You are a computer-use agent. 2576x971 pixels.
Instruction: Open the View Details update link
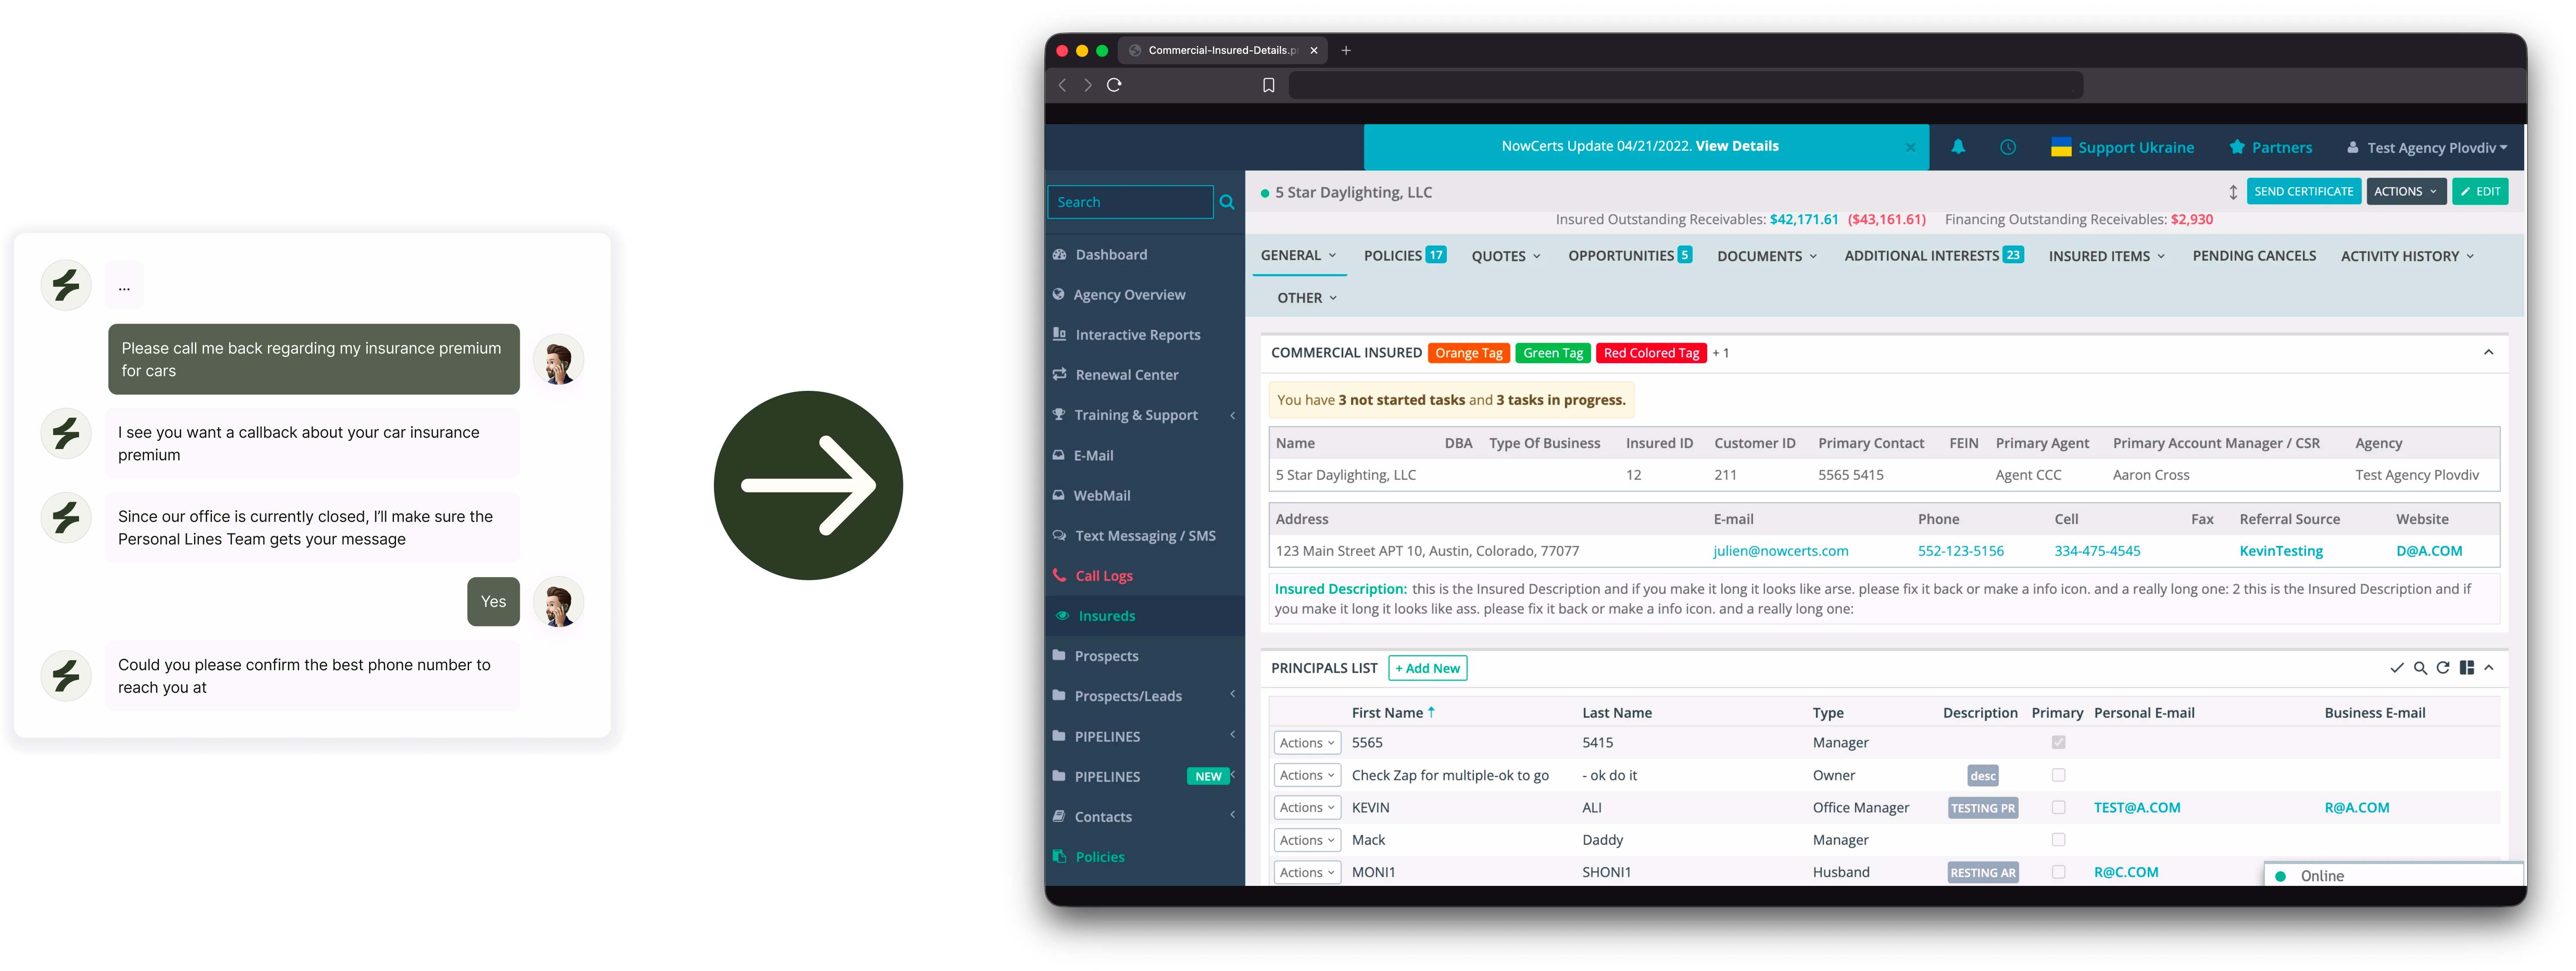click(1737, 146)
